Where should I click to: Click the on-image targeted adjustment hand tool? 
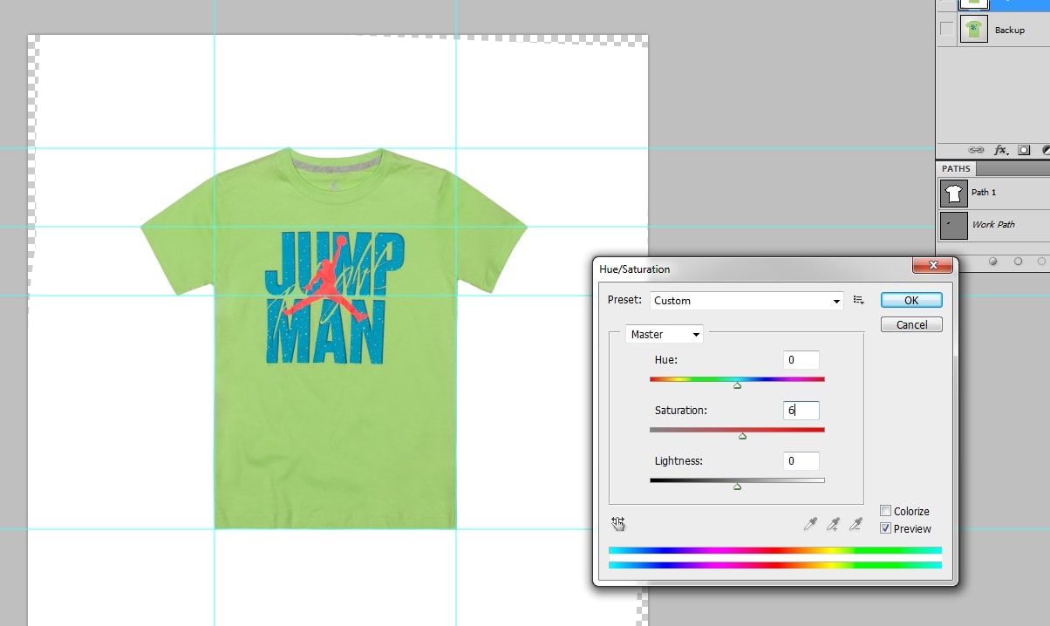[618, 523]
